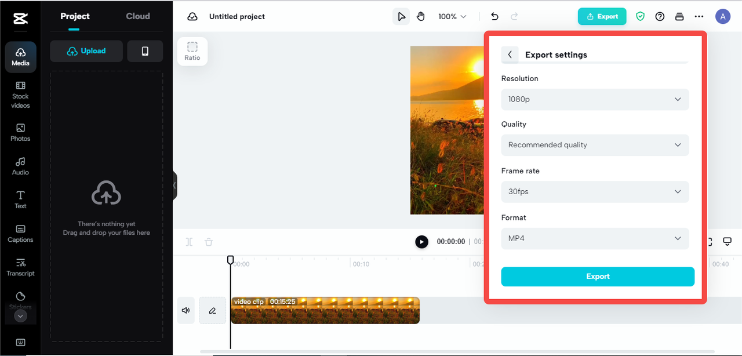The width and height of the screenshot is (742, 356).
Task: Switch to the Cloud tab
Action: click(x=138, y=16)
